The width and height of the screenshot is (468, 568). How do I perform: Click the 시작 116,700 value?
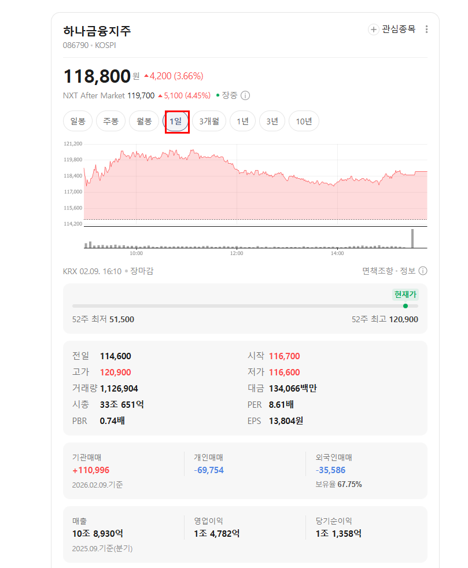285,356
